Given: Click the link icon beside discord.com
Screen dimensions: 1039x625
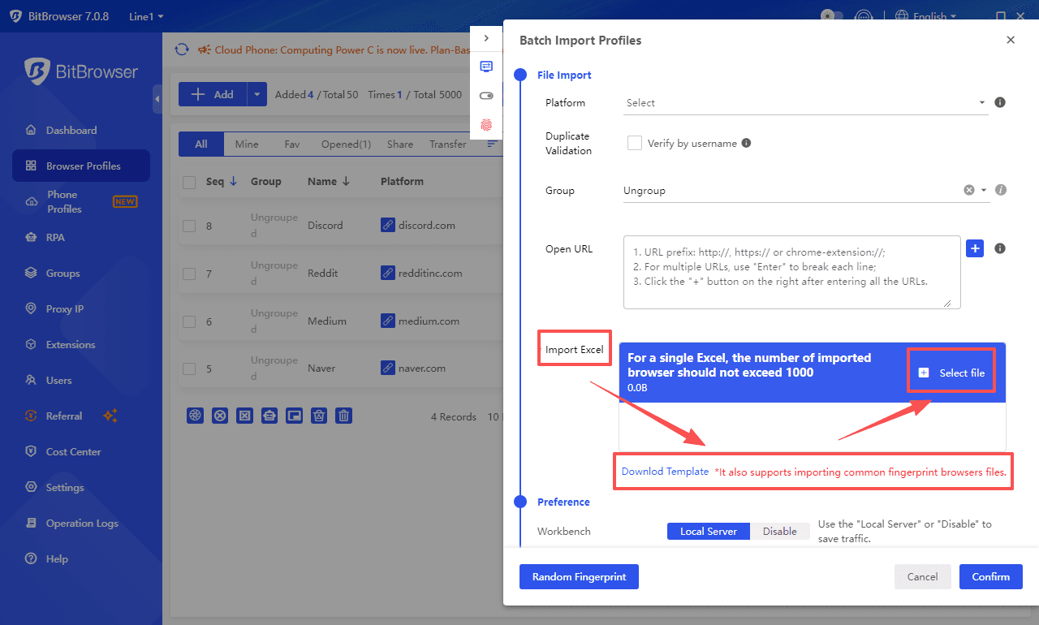Looking at the screenshot, I should click(388, 225).
